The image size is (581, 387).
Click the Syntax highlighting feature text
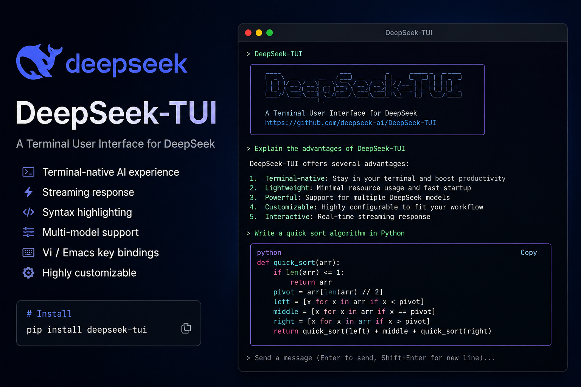coord(87,212)
